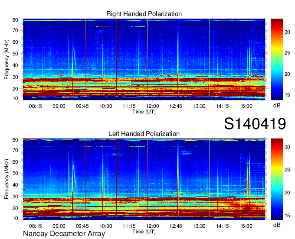Click 11:15 time tick on Right Handed plot
The width and height of the screenshot is (295, 239).
tap(129, 106)
